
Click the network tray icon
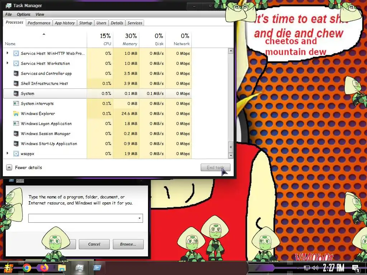[307, 268]
